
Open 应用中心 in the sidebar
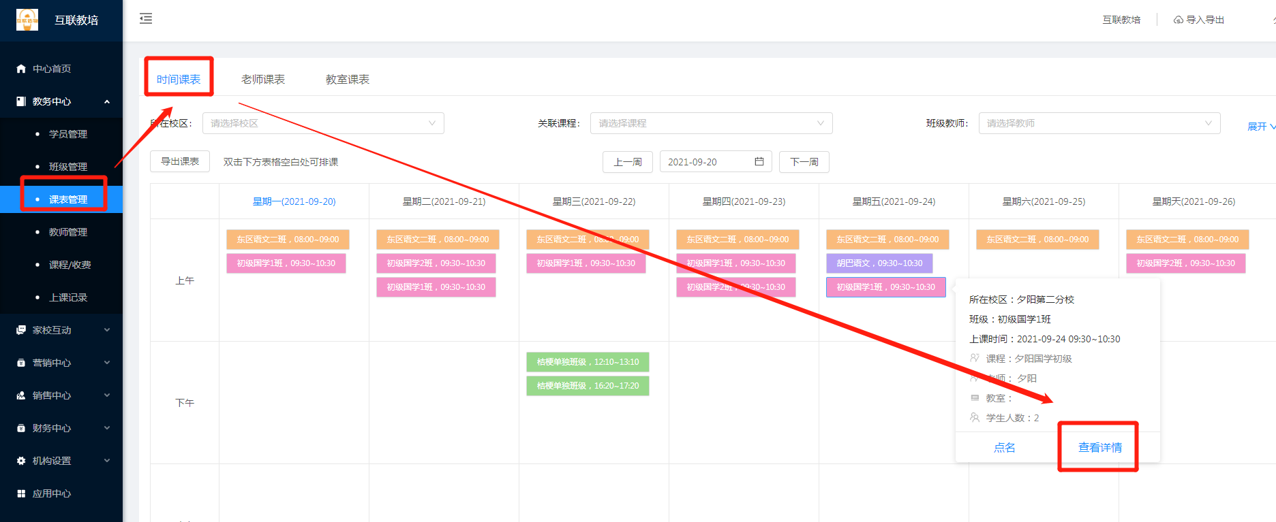(61, 493)
